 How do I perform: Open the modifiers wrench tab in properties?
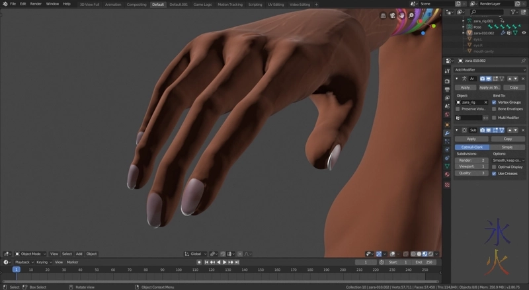tap(447, 133)
